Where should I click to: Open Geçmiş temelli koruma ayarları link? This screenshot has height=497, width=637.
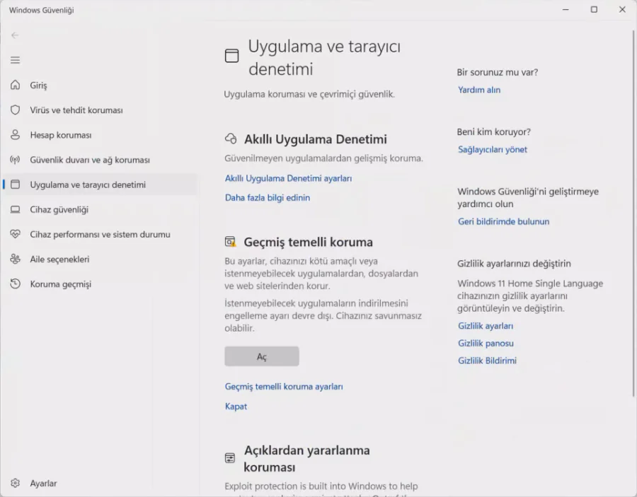[284, 387]
